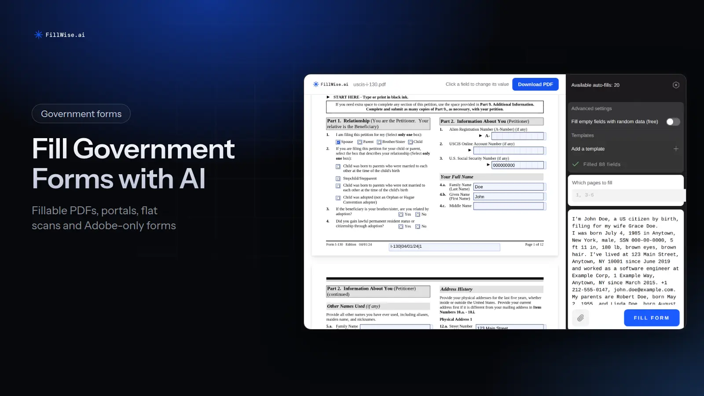Click the plus icon beside Add a template

[676, 149]
